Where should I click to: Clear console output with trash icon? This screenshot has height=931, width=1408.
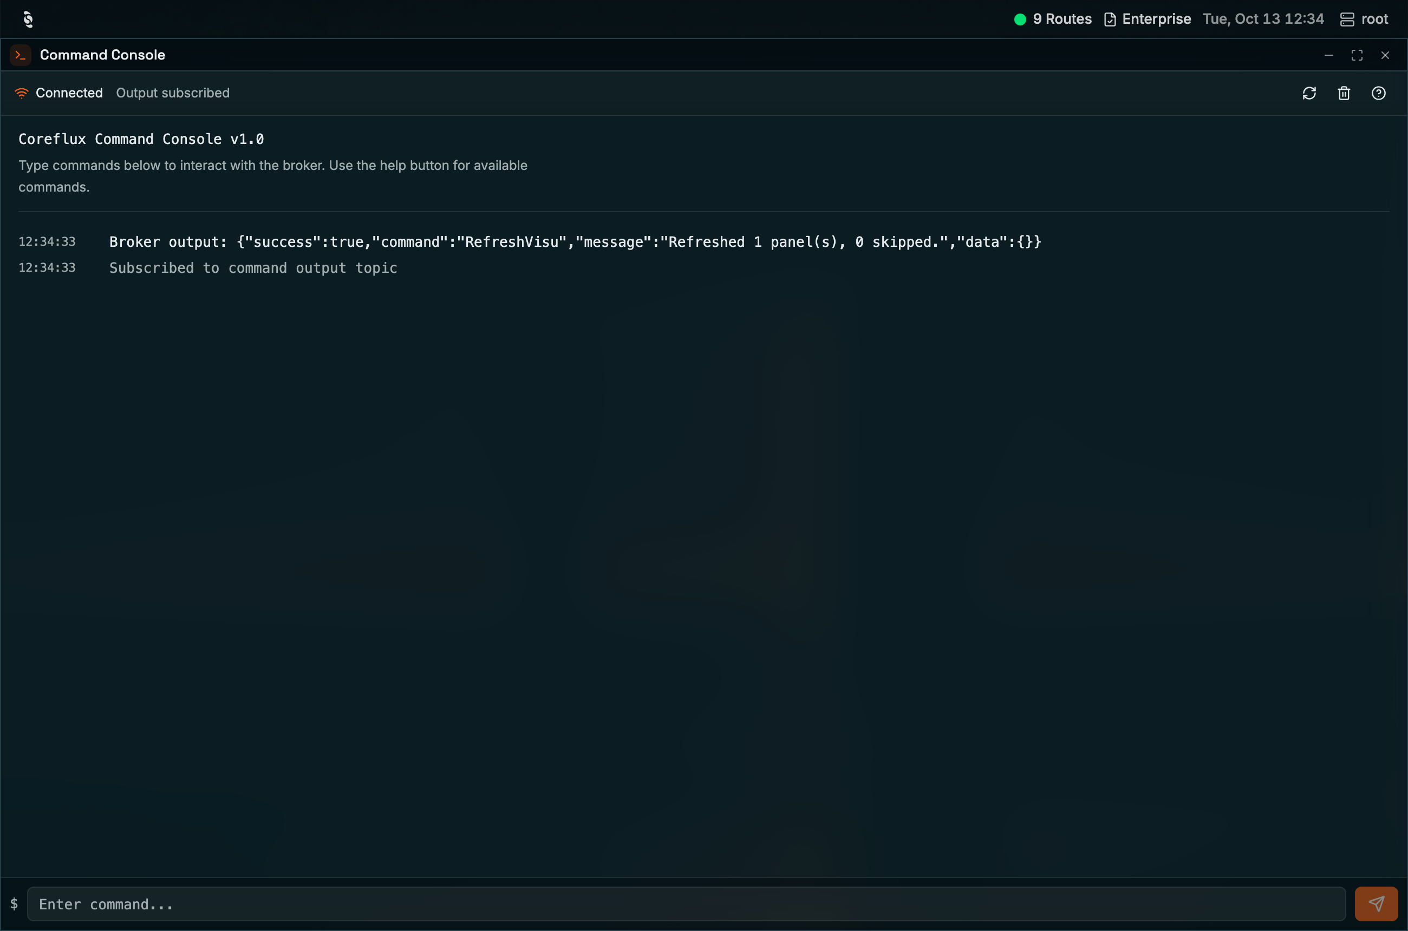pos(1344,93)
